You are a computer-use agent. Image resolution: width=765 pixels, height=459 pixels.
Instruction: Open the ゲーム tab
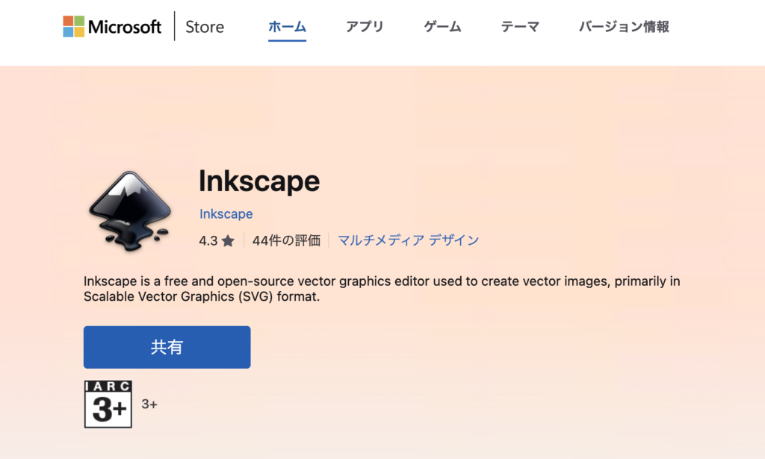(x=442, y=25)
